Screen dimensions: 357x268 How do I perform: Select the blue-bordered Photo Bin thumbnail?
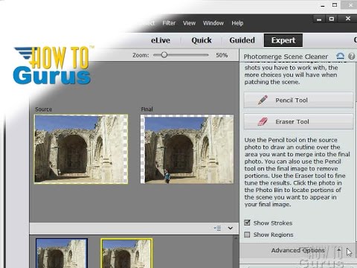click(62, 253)
